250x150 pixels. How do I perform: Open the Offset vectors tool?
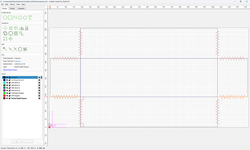5,33
